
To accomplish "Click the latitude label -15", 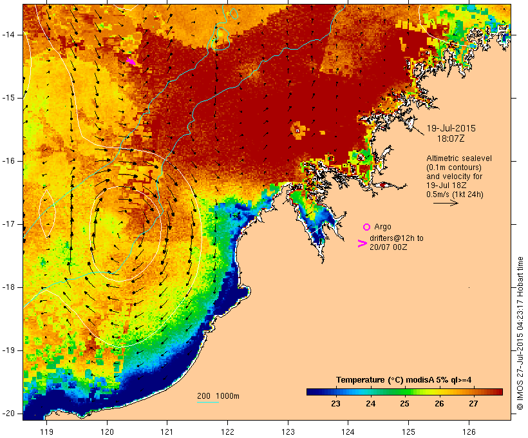I will pos(8,98).
